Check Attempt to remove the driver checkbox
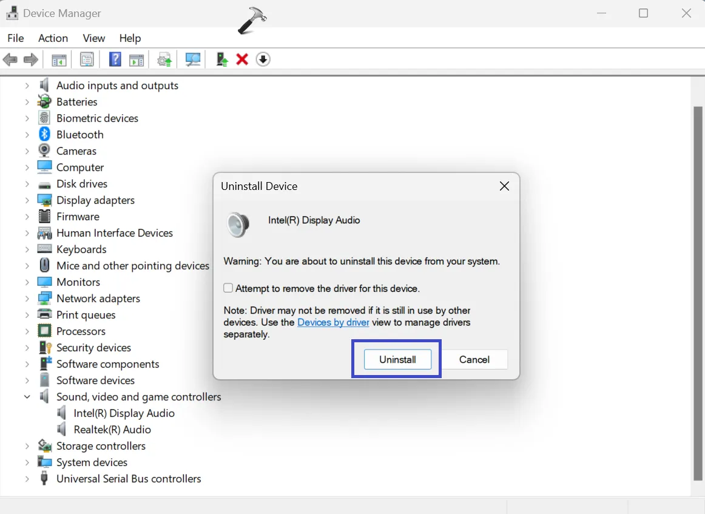Viewport: 705px width, 514px height. 228,288
